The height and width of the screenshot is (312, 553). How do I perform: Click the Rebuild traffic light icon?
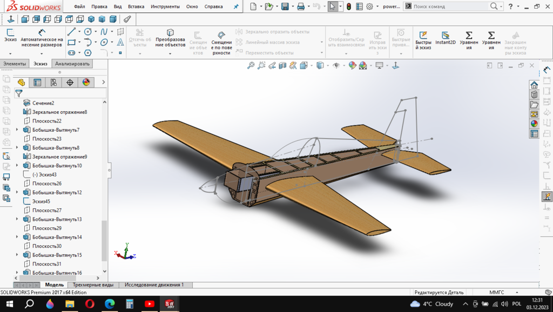348,6
